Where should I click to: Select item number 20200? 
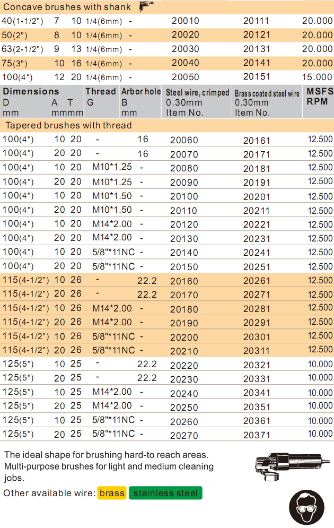[x=184, y=337]
